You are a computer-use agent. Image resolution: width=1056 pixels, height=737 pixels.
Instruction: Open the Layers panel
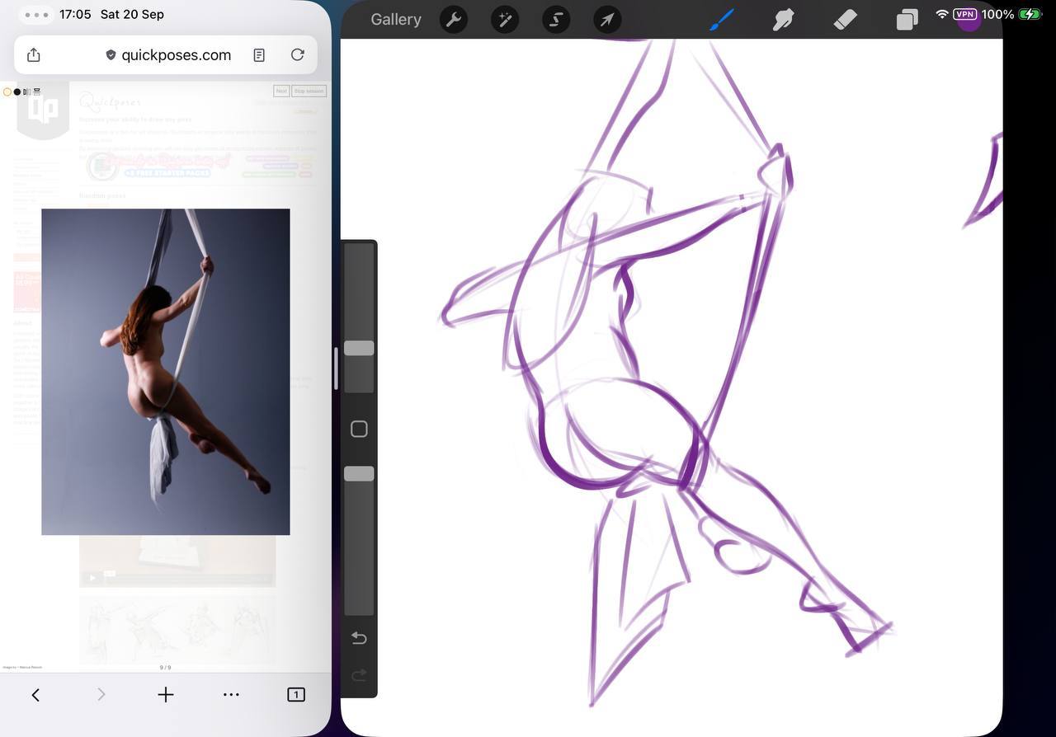pos(907,19)
